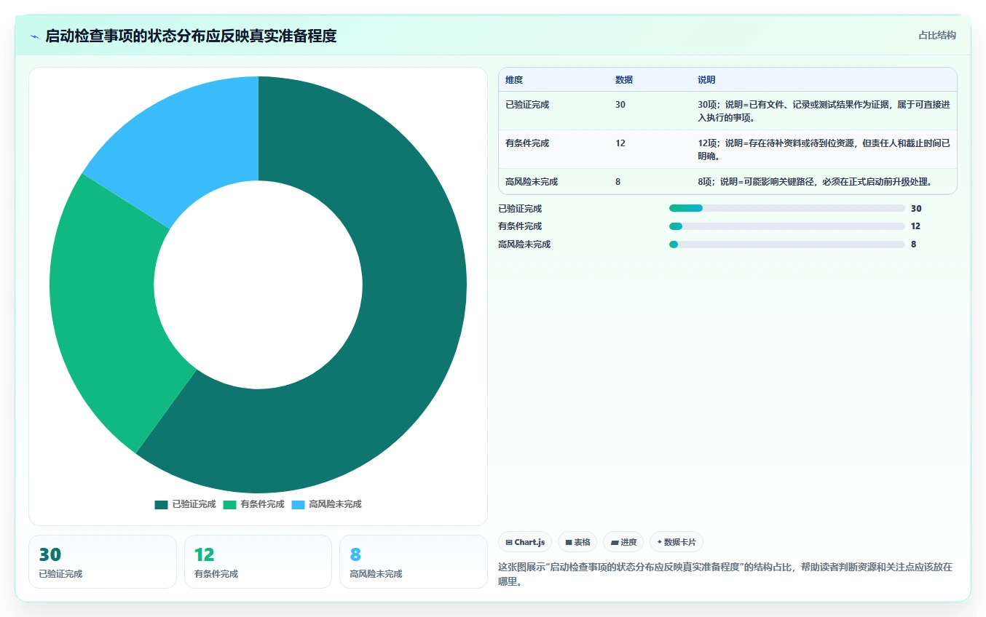Click the 已验证完成 progress bar
The width and height of the screenshot is (986, 617).
(787, 208)
